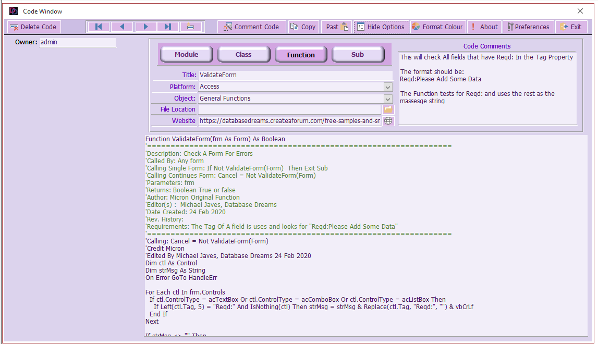Viewport: 598px width, 344px height.
Task: Go to the first record
Action: (99, 27)
